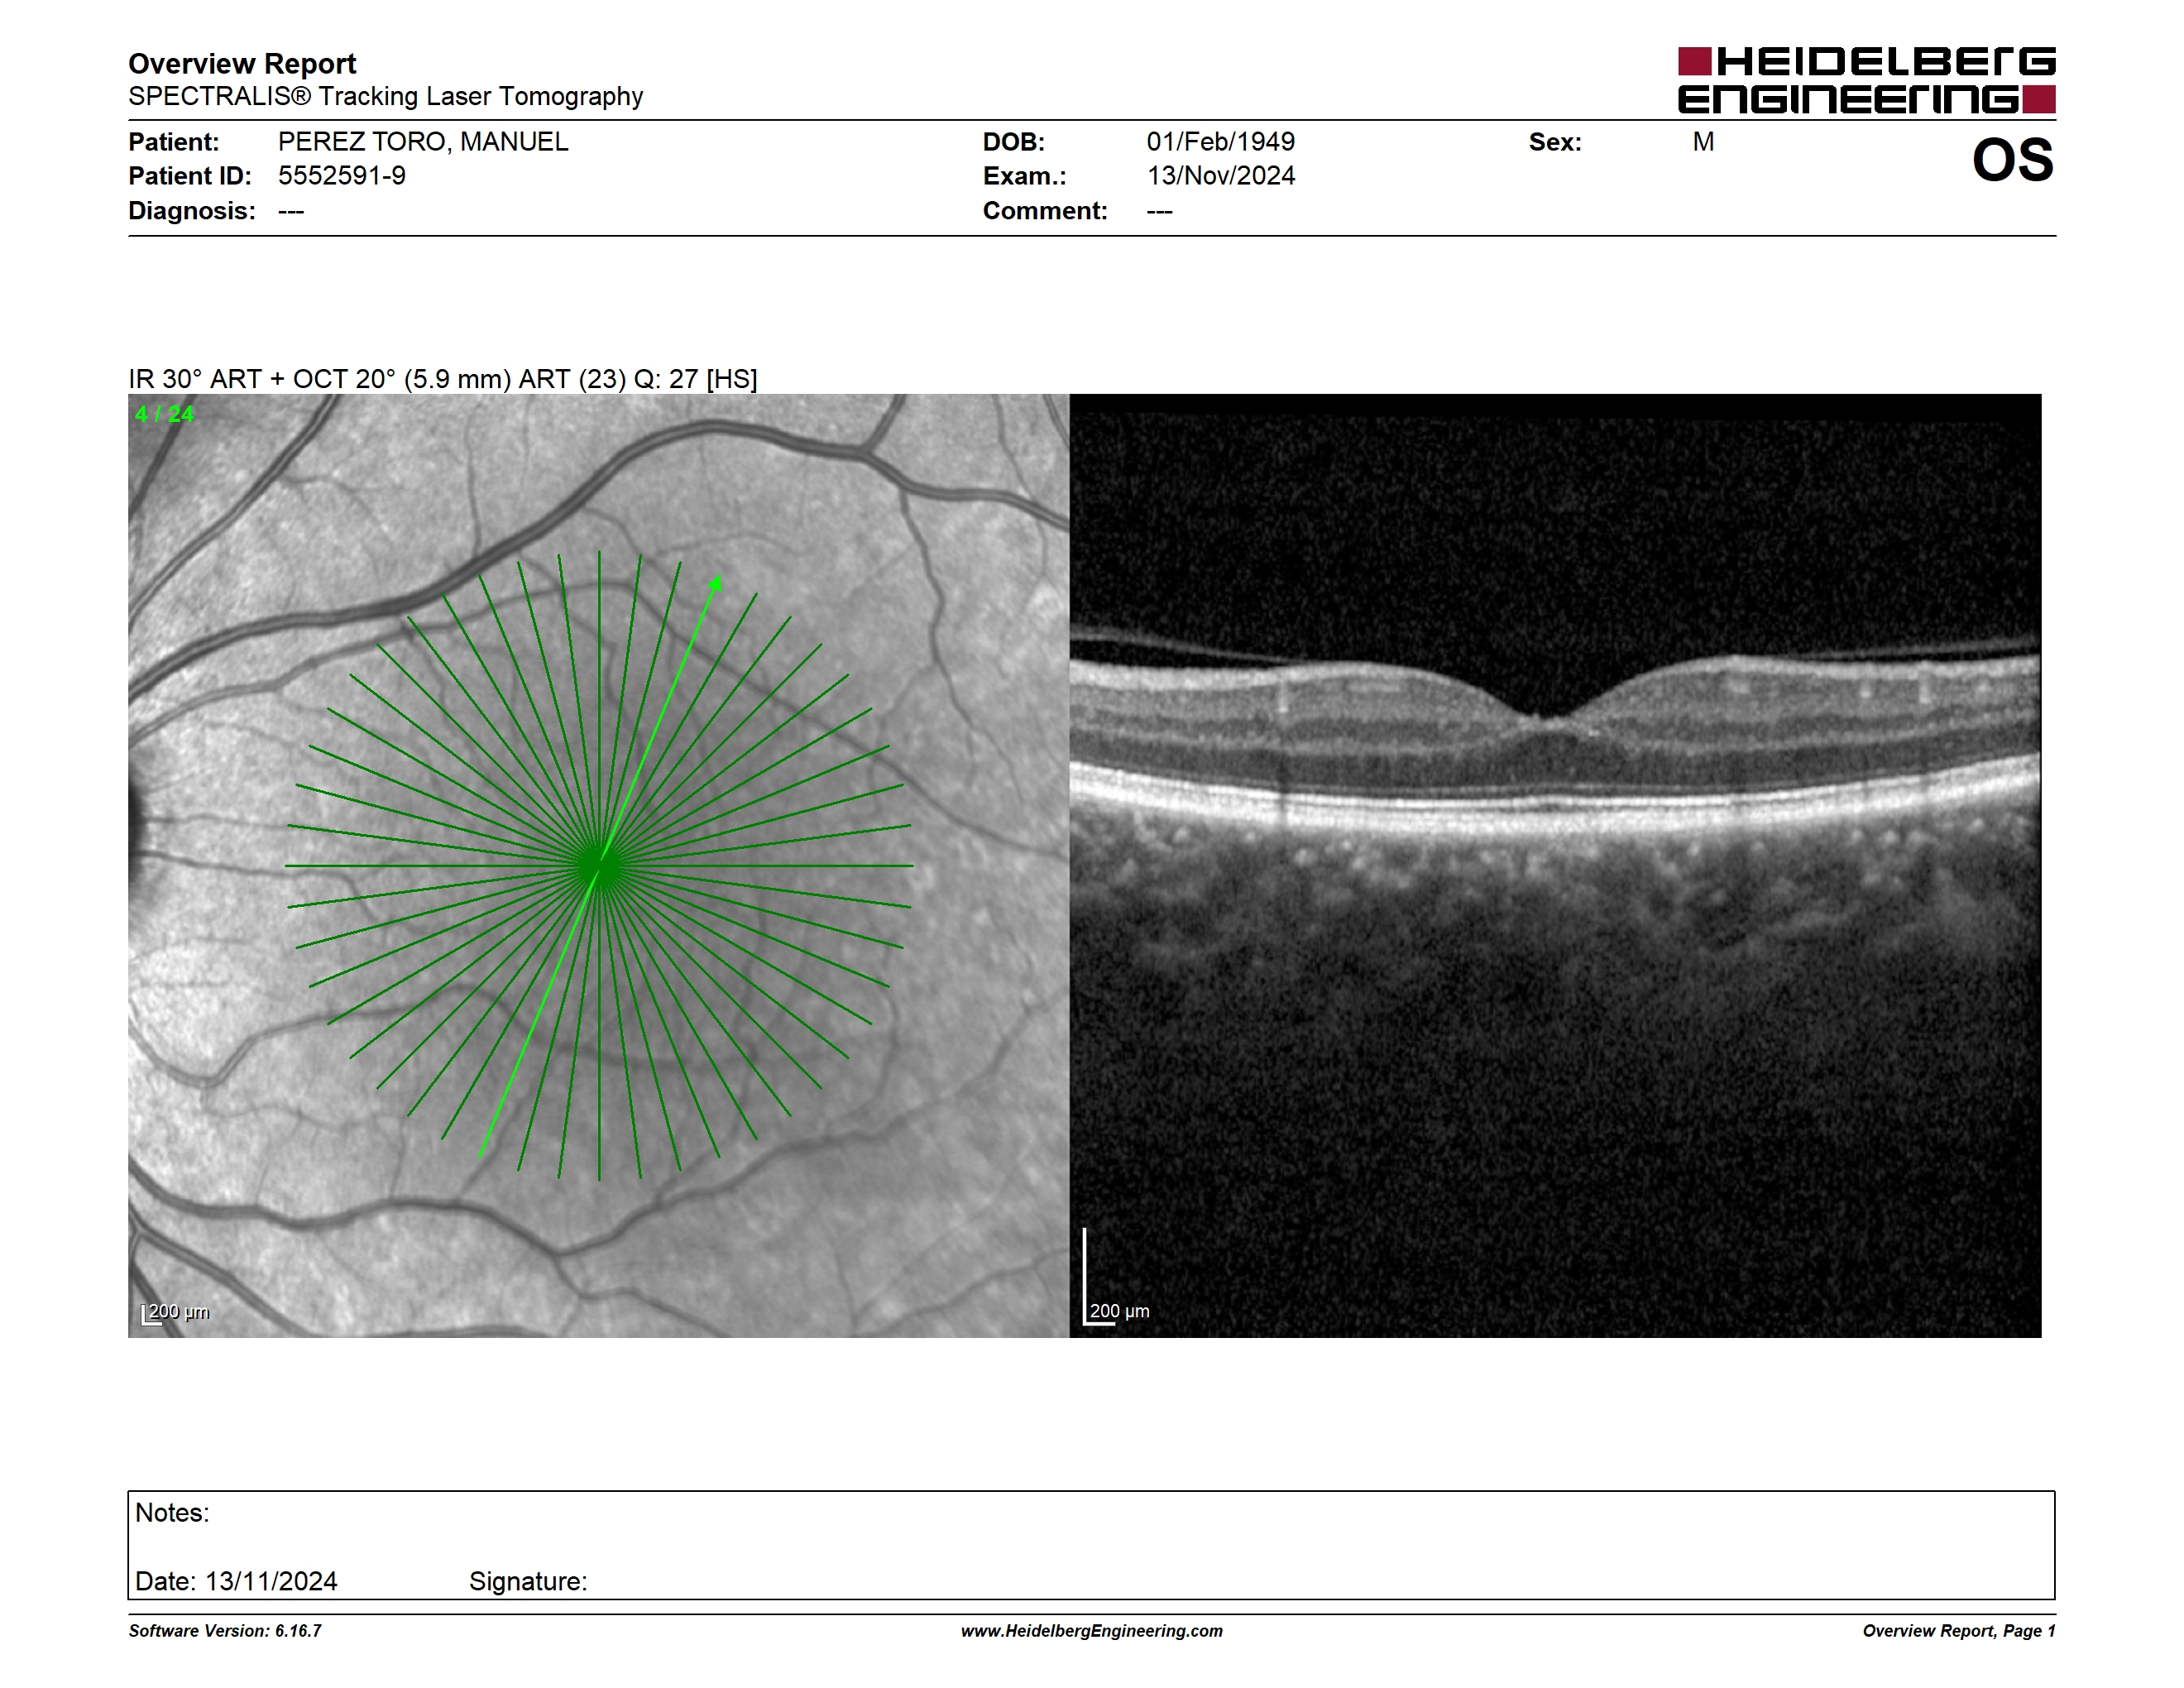Click the green arrowhead of highlighted scan line
Screen dimensions: 2184x1688
(716, 583)
